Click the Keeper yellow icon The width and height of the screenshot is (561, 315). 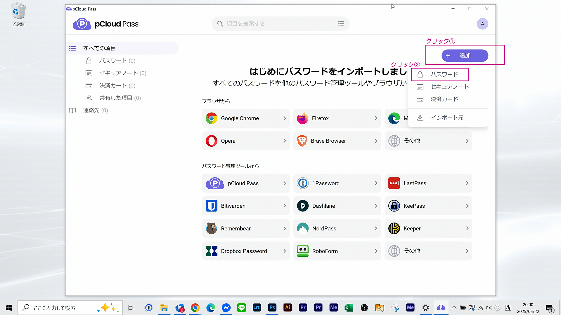click(x=394, y=228)
